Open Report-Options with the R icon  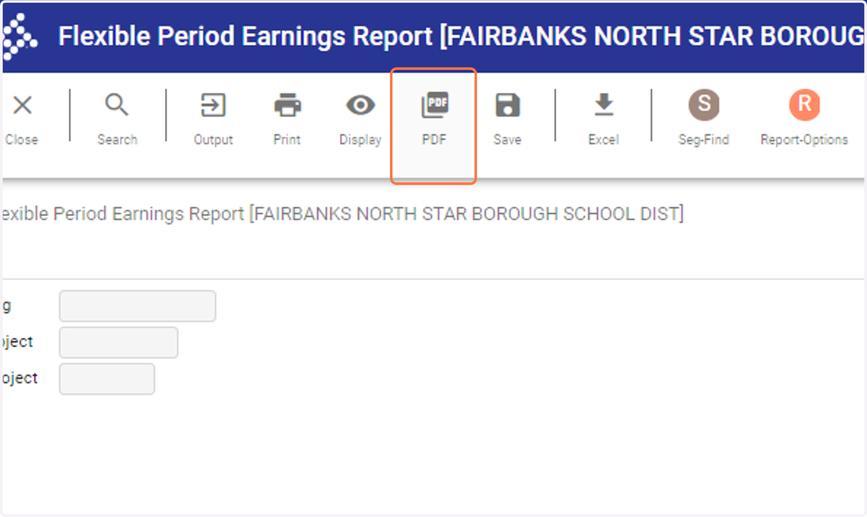point(804,105)
